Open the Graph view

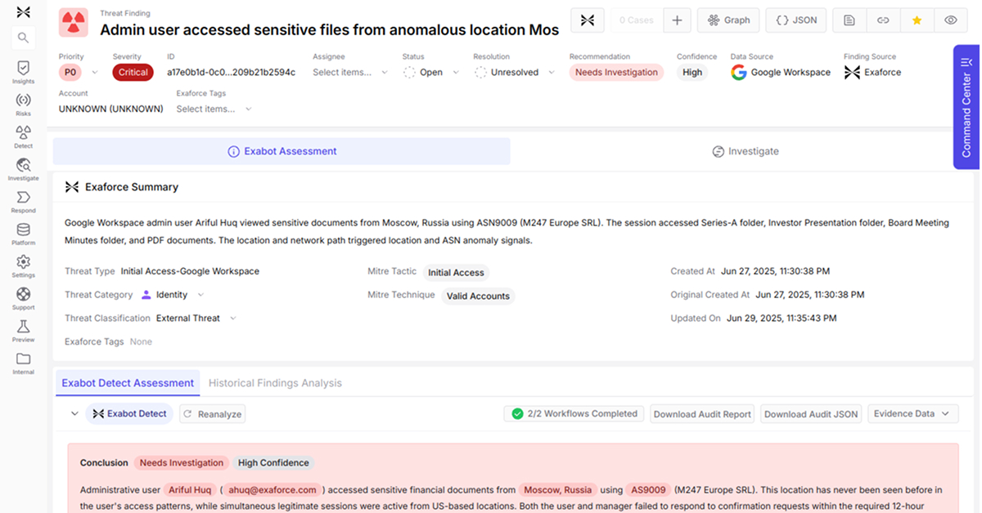tap(728, 20)
